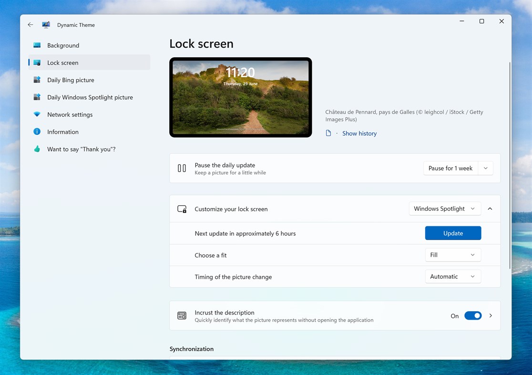
Task: Open the Windows Spotlight source dropdown
Action: [x=444, y=208]
